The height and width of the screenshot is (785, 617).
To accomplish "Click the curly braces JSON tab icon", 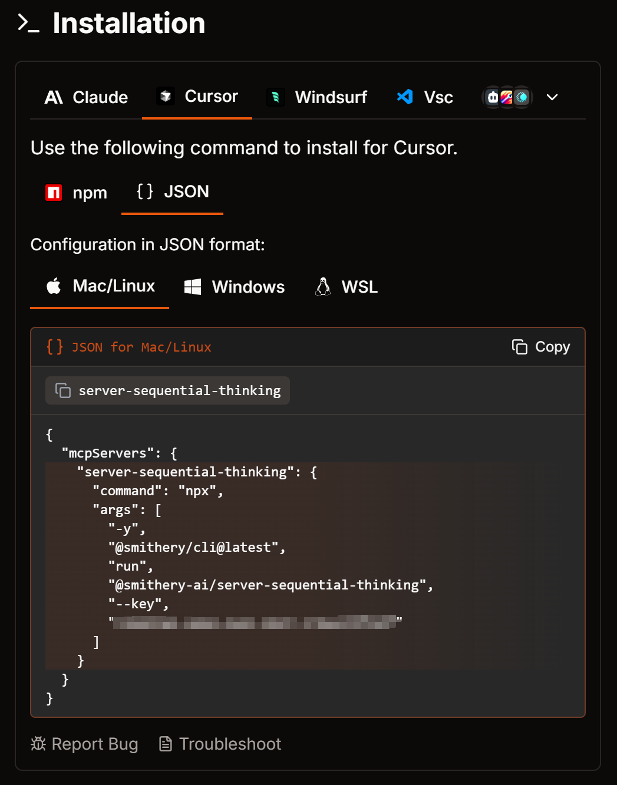I will pyautogui.click(x=145, y=191).
